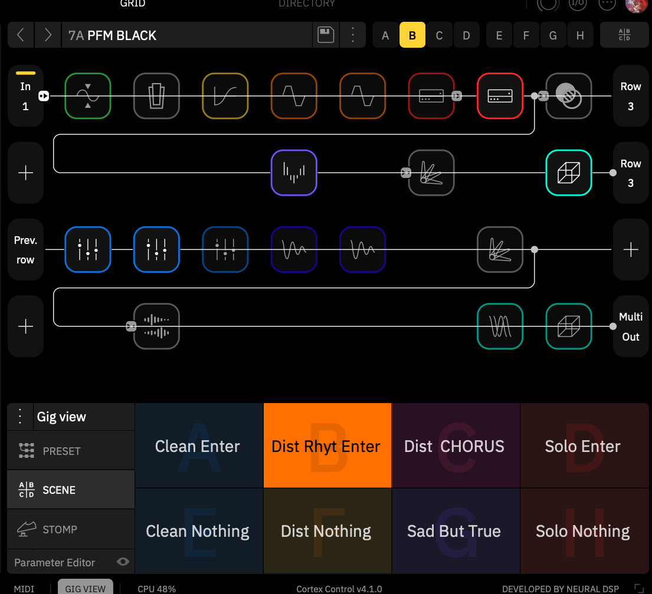This screenshot has width=652, height=594.
Task: Select the teal delay waves block
Action: [x=500, y=326]
